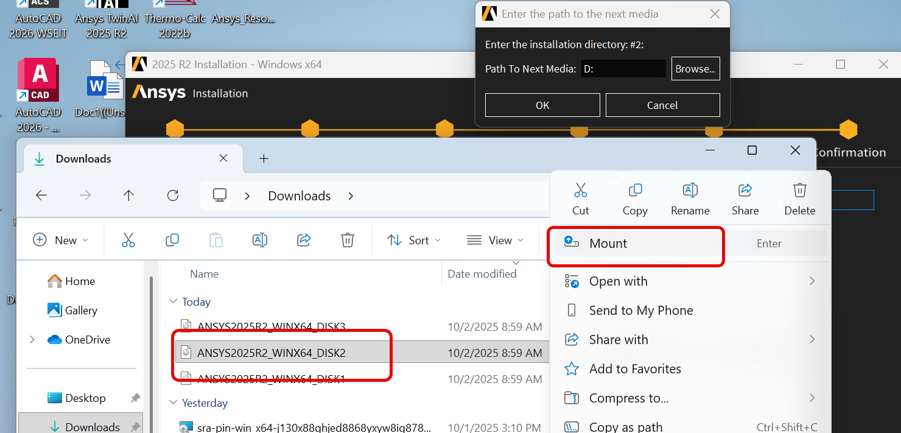The height and width of the screenshot is (433, 901).
Task: Expand the OneDrive tree node
Action: click(32, 340)
